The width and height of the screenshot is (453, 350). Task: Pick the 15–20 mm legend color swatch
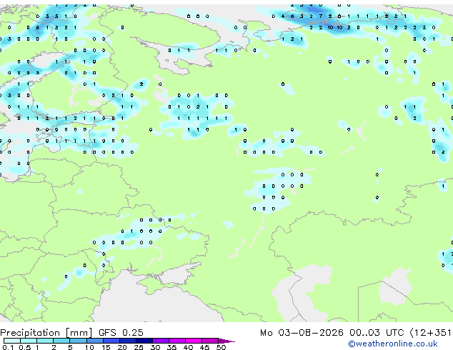(x=111, y=341)
